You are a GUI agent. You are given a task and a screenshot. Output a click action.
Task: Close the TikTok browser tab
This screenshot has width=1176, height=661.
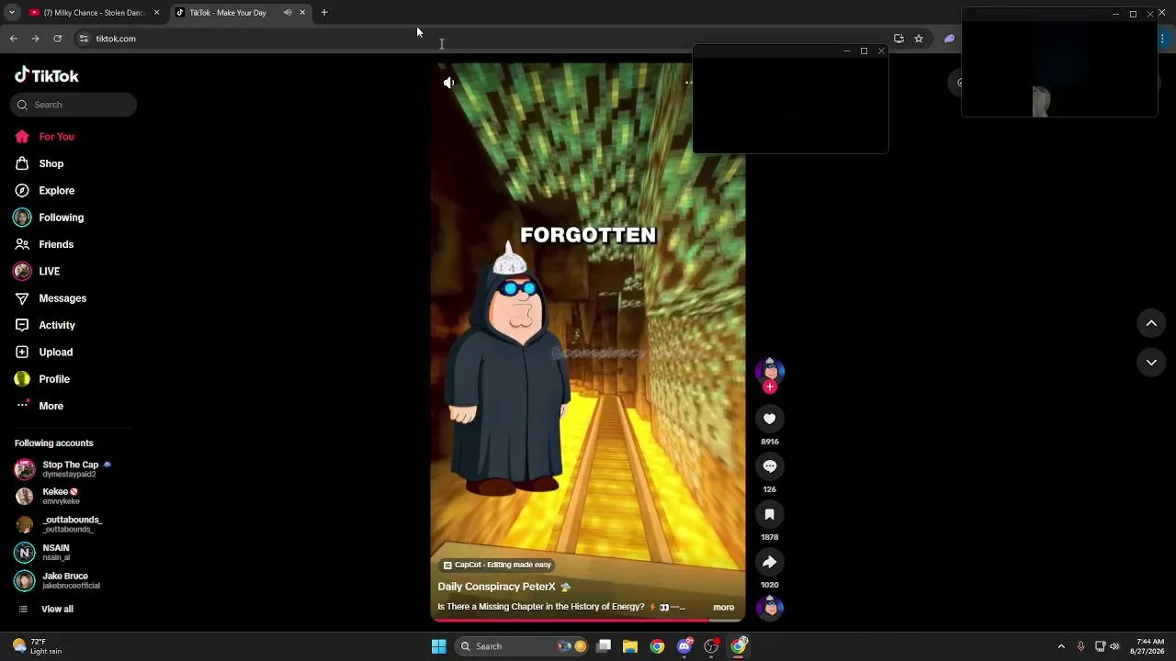302,13
